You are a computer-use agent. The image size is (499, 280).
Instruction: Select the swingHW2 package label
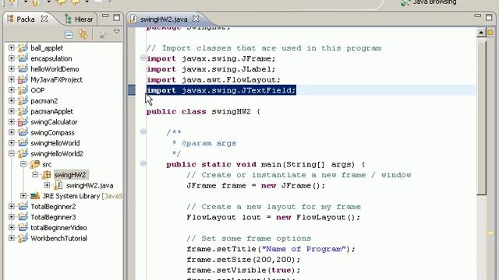[70, 175]
